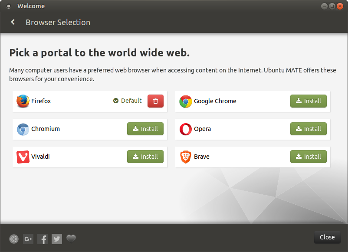Open the Ubuntu MATE community icon

coord(13,239)
